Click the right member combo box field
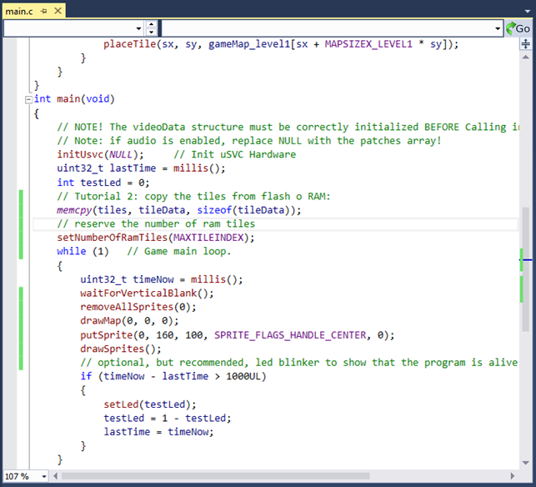Image resolution: width=536 pixels, height=487 pixels. (x=333, y=28)
